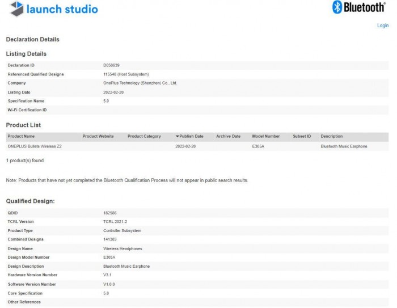This screenshot has height=308, width=397.
Task: Click the Bluetooth logo icon
Action: pos(337,7)
